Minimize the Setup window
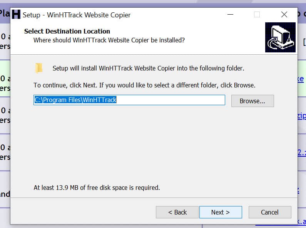 (x=229, y=15)
